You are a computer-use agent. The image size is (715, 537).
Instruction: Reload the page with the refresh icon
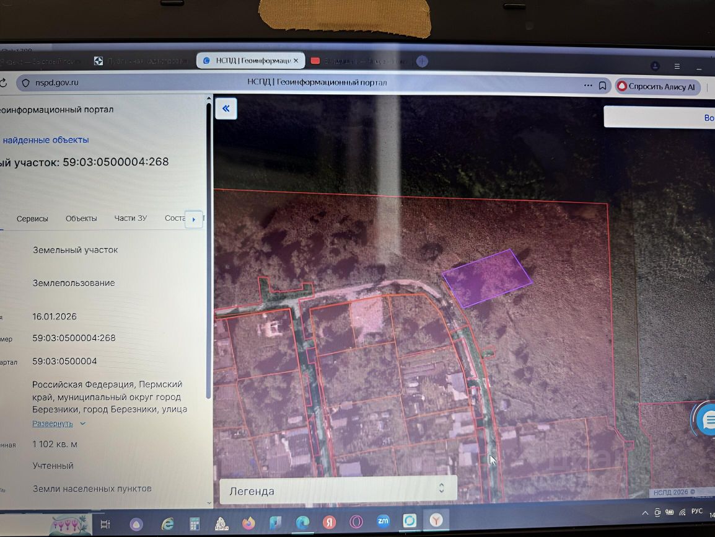[2, 82]
